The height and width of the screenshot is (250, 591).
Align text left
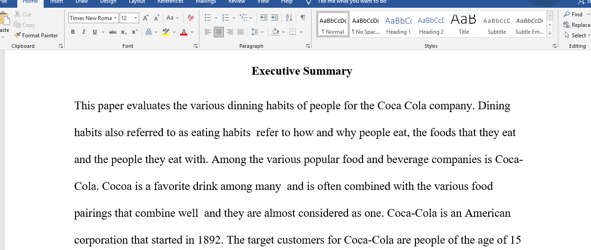tap(208, 32)
